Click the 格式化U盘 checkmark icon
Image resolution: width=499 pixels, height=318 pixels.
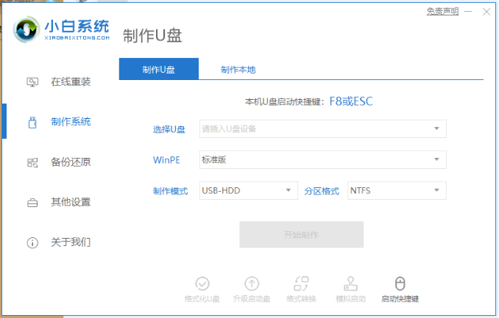pos(202,283)
